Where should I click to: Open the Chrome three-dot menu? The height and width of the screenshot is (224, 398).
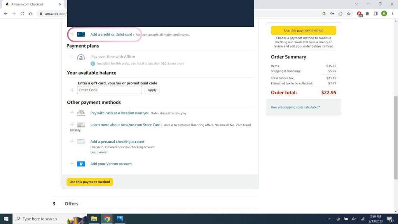tap(392, 14)
